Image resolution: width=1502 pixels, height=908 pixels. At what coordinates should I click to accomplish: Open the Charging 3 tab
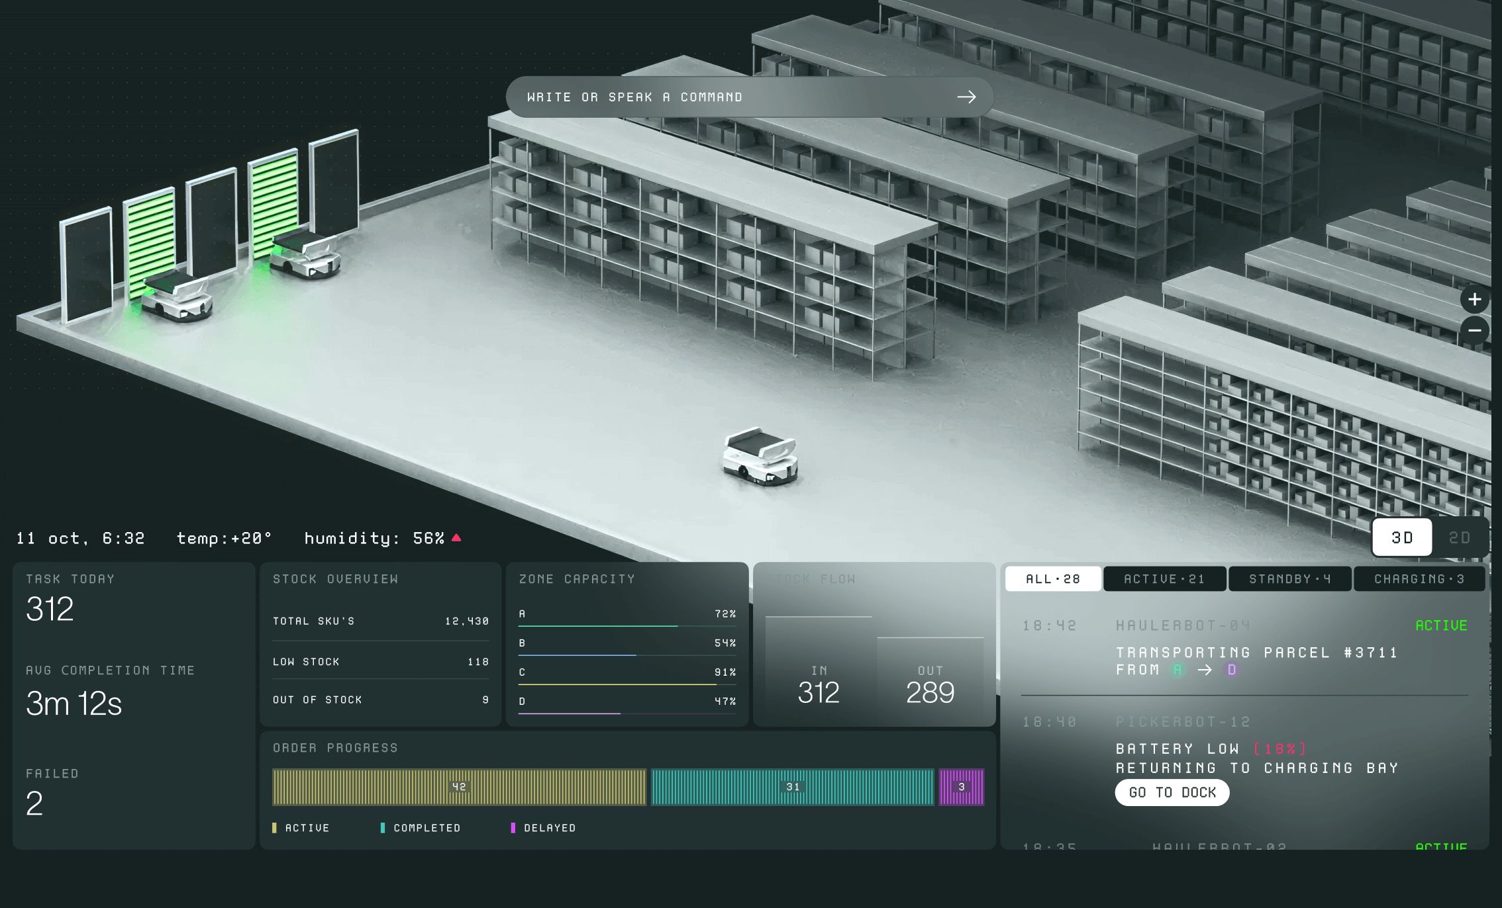coord(1419,579)
